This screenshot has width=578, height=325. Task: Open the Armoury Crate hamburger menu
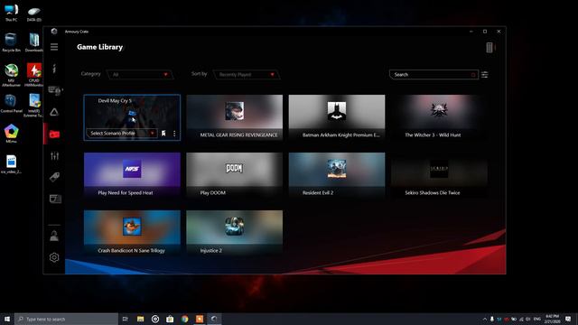coord(54,47)
